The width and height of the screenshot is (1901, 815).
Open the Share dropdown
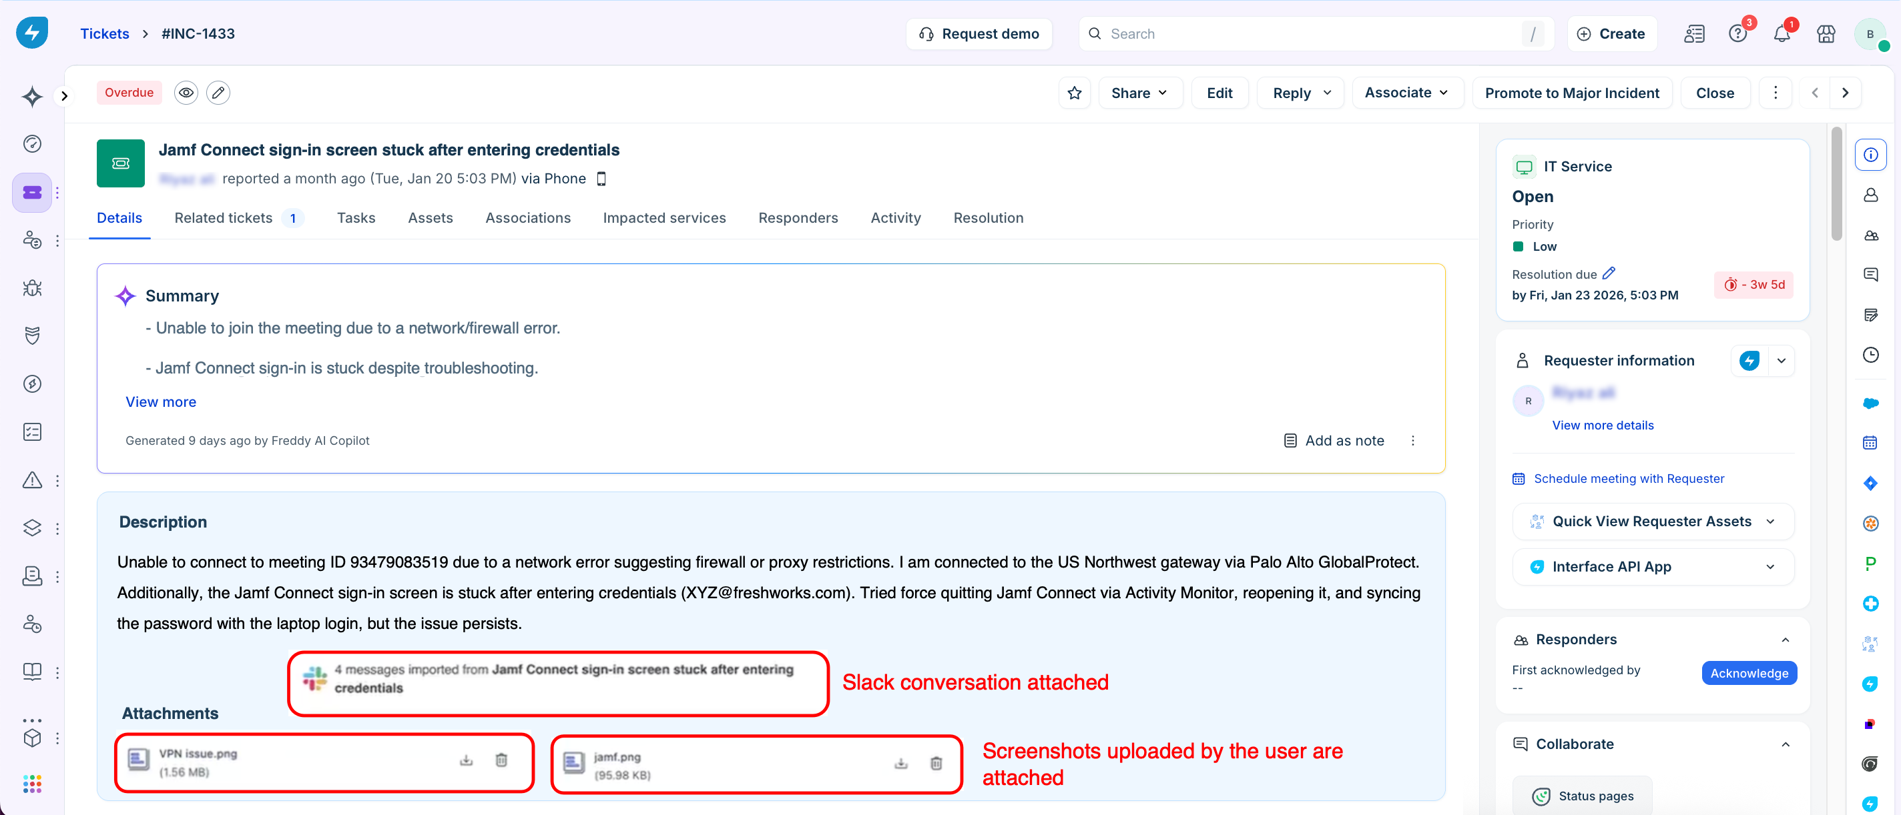1139,93
